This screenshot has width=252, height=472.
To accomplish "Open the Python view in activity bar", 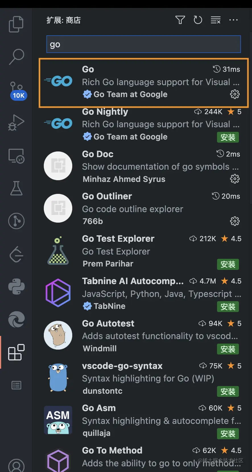I will pos(16,286).
